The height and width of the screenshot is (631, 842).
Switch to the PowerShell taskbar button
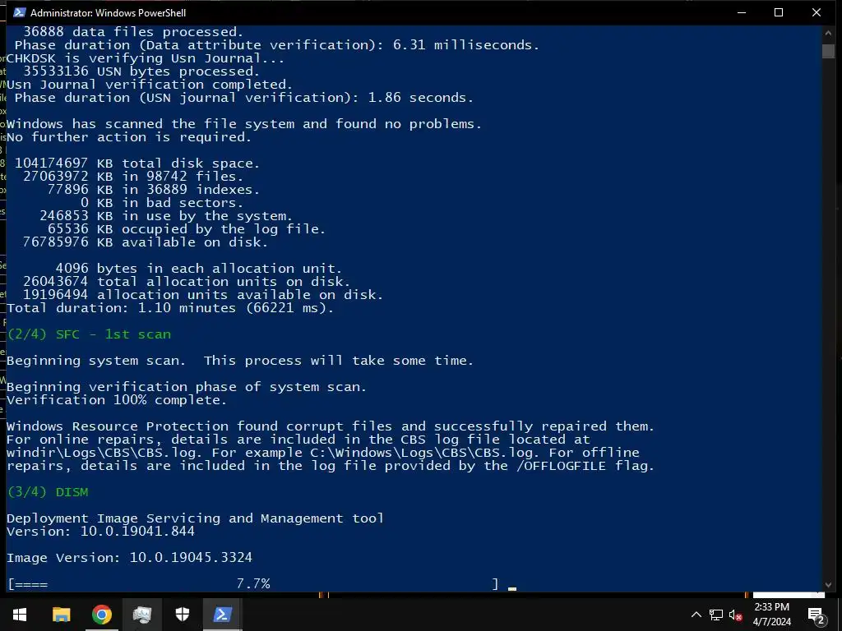[222, 615]
